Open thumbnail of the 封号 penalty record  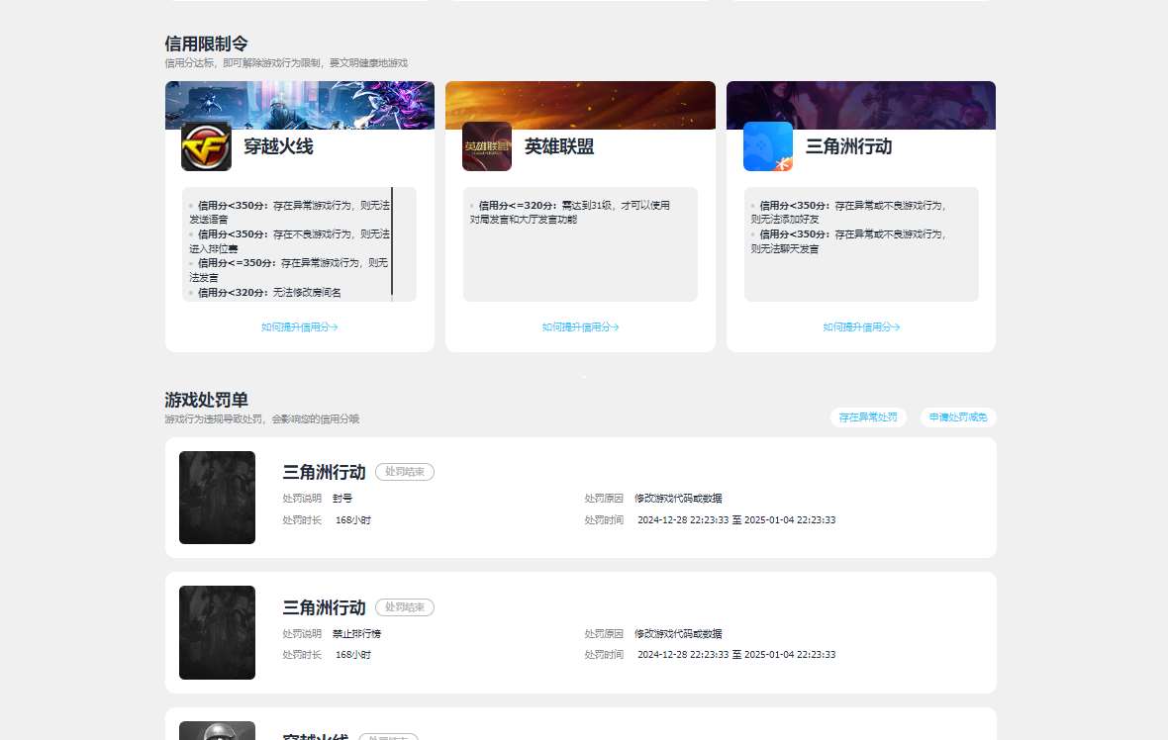[x=217, y=498]
